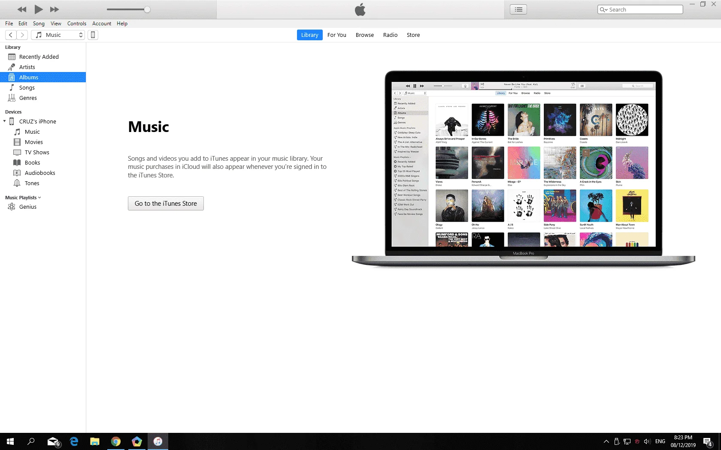
Task: Open Windows taskbar search
Action: (31, 441)
